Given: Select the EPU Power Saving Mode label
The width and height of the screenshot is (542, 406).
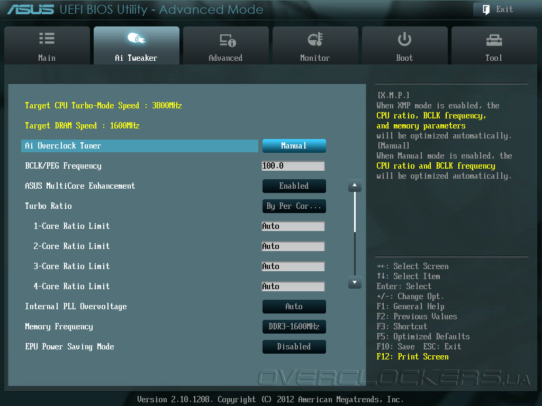Looking at the screenshot, I should [69, 347].
